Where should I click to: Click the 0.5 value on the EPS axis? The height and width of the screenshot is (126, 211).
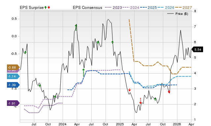(14, 19)
